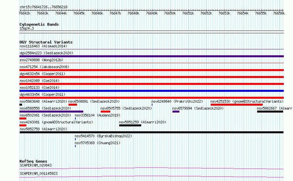Click the 76656k ruler tick label
This screenshot has width=293, height=181.
coord(279,13)
